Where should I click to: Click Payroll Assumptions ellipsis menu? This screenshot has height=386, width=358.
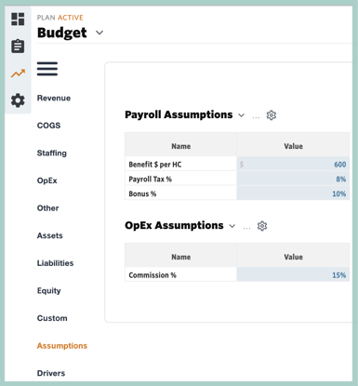(x=256, y=117)
